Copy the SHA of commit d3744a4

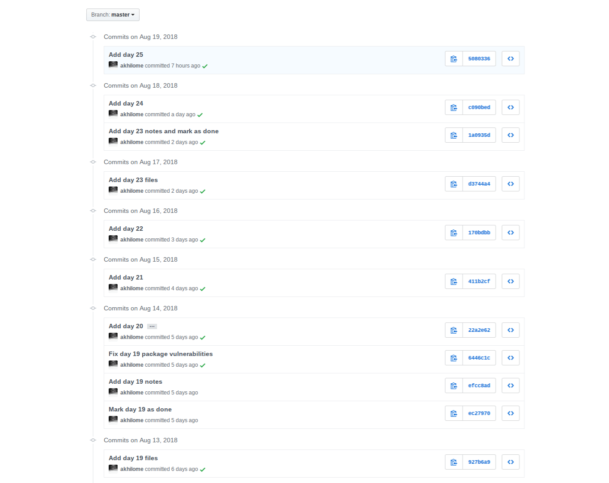click(454, 184)
